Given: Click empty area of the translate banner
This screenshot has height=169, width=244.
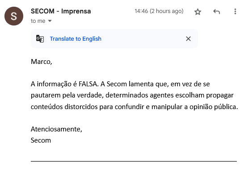Looking at the screenshot, I should click(x=143, y=39).
